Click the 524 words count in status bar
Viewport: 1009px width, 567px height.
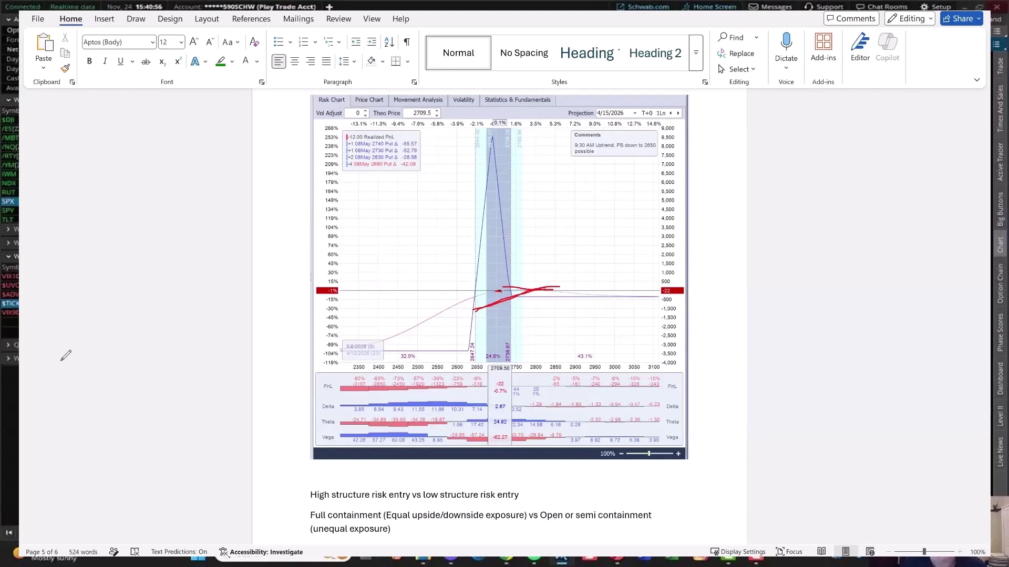coord(83,552)
